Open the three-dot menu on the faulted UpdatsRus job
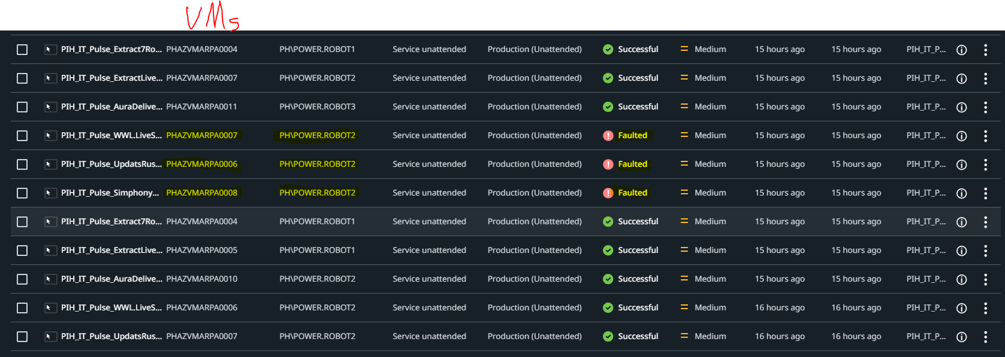Viewport: 1005px width, 357px height. (985, 164)
